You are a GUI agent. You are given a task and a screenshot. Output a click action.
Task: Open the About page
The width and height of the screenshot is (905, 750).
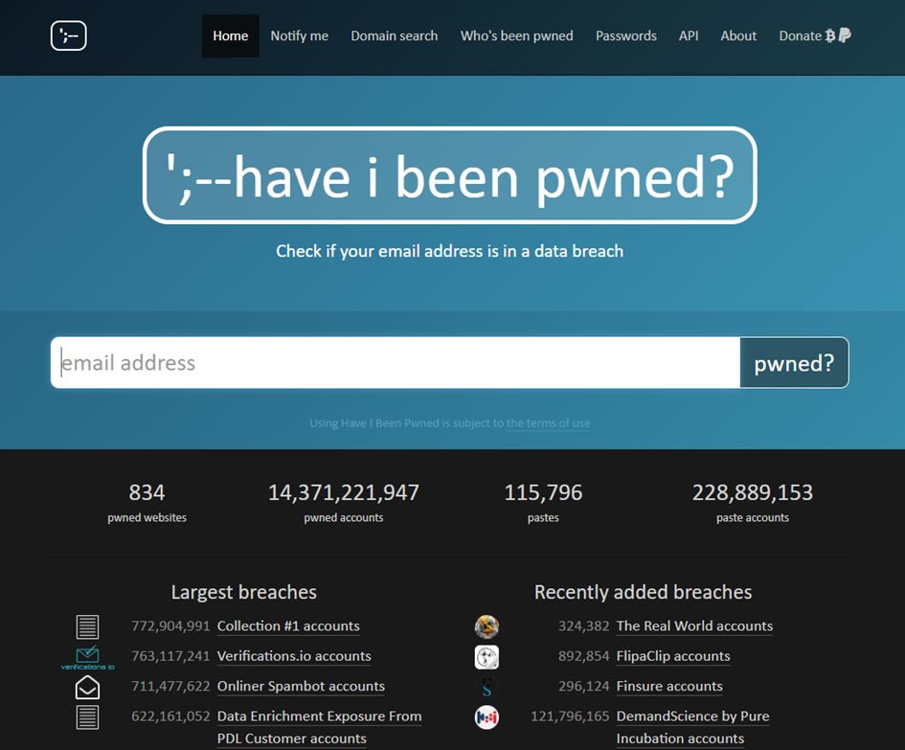738,35
